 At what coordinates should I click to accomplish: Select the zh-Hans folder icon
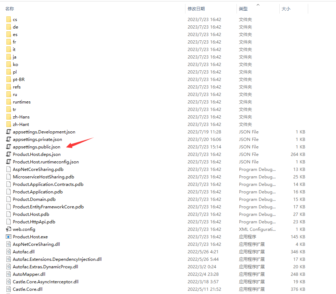(9, 117)
